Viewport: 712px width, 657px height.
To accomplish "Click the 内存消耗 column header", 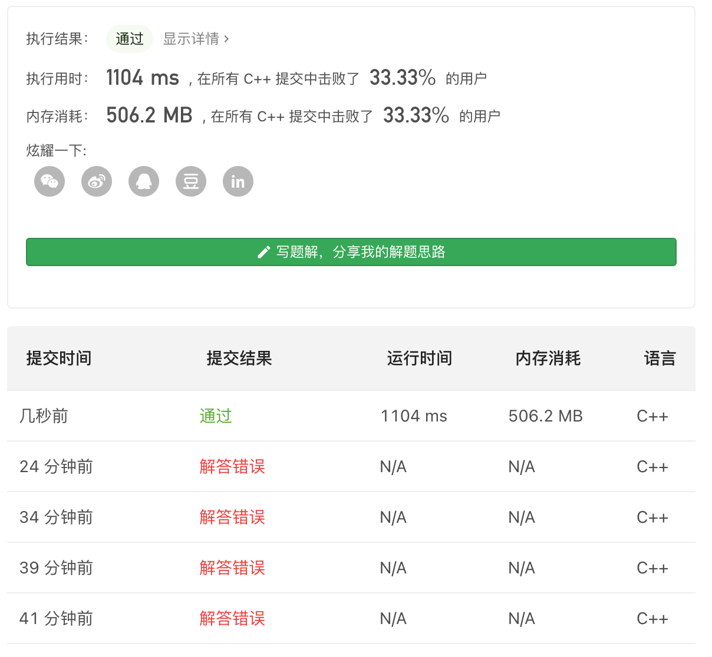I will pyautogui.click(x=548, y=359).
